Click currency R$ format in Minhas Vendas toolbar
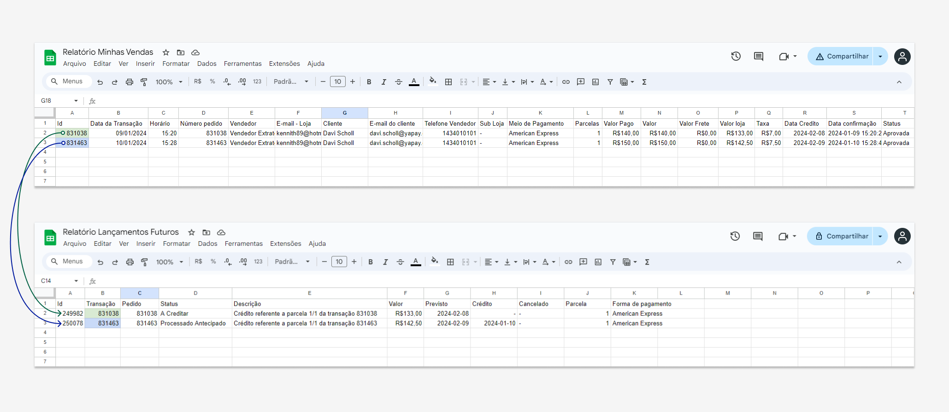949x412 pixels. click(x=198, y=81)
